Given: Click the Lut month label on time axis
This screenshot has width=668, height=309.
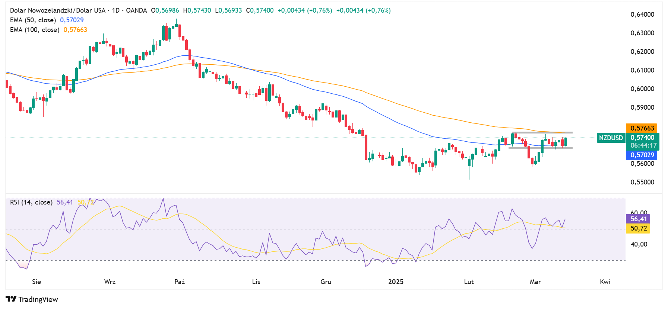Looking at the screenshot, I should point(469,282).
